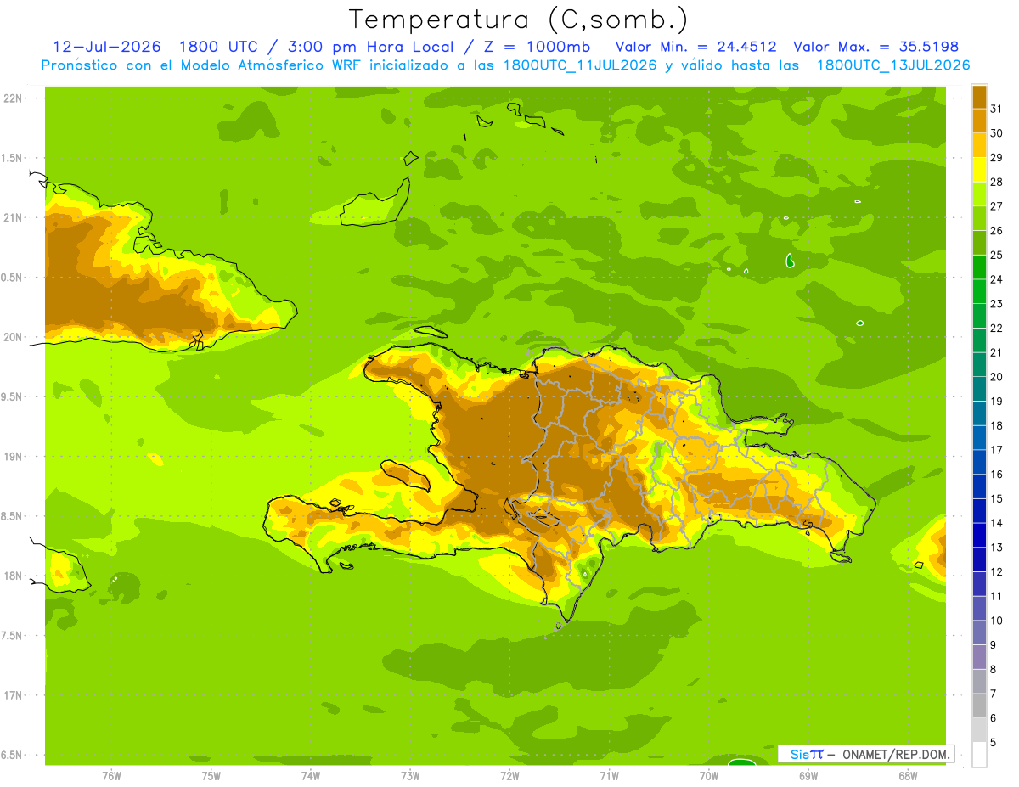This screenshot has width=1019, height=787.
Task: Click the '22N' latitude axis label
Action: click(13, 98)
